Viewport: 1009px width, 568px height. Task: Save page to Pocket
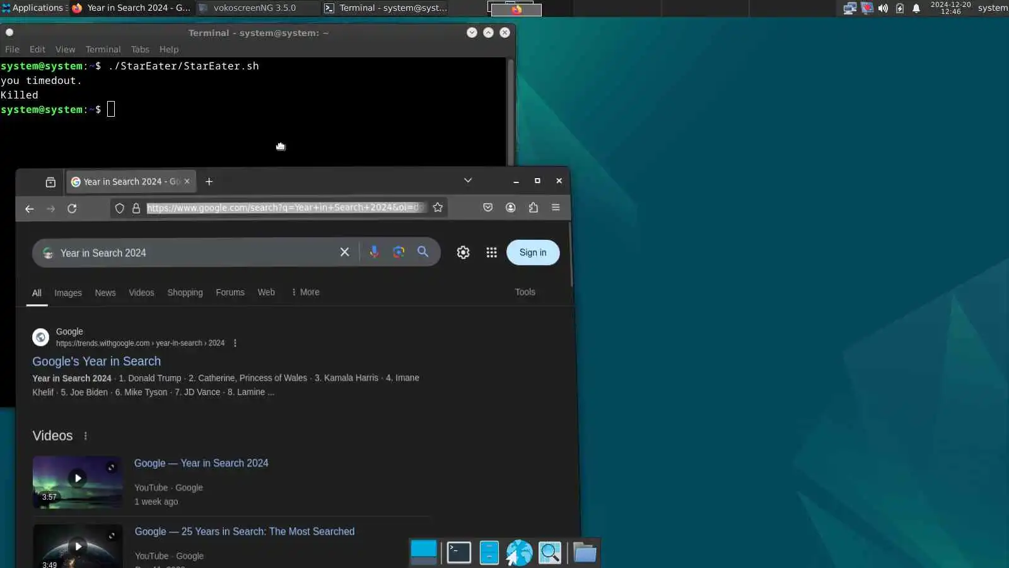(x=487, y=207)
